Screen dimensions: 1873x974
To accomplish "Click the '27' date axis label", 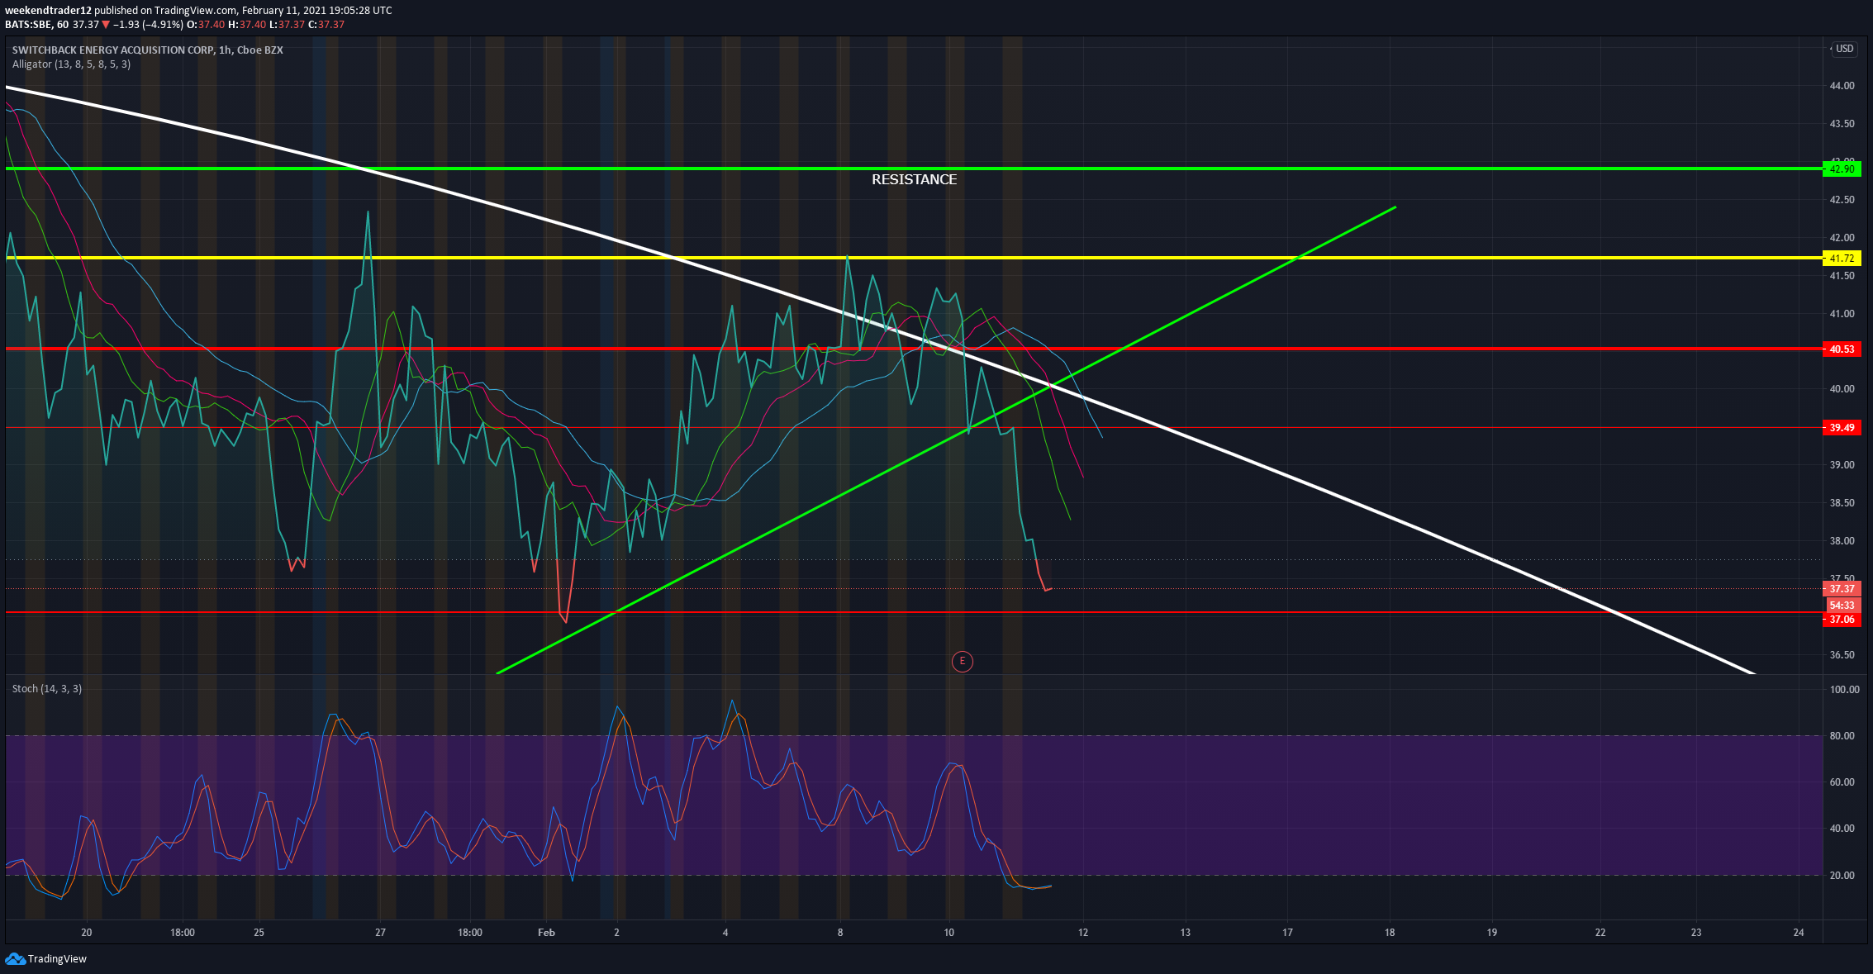I will [380, 932].
